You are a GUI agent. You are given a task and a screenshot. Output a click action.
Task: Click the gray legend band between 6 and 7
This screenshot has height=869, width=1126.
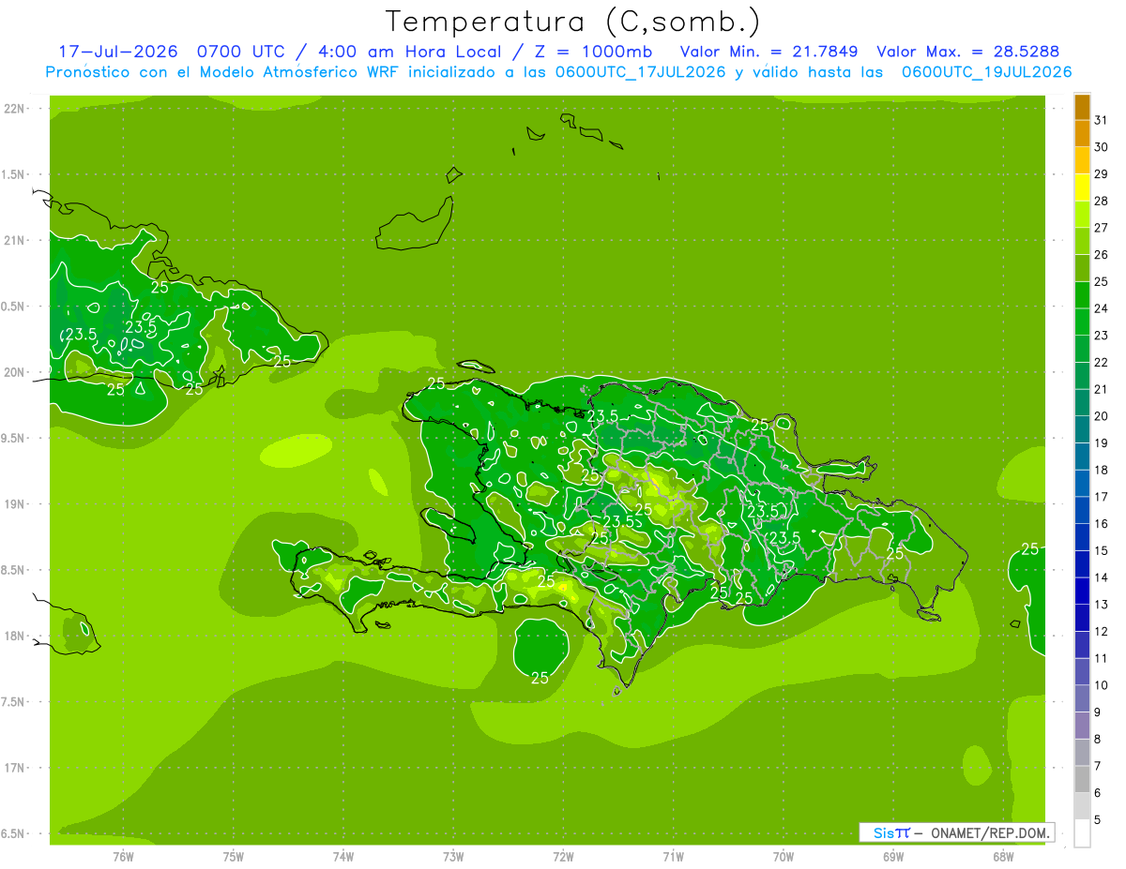1082,779
